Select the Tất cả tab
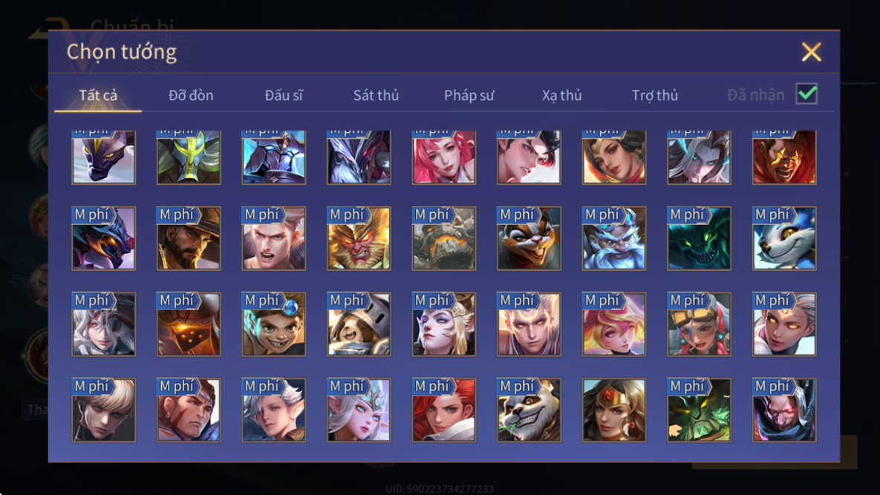 coord(98,95)
